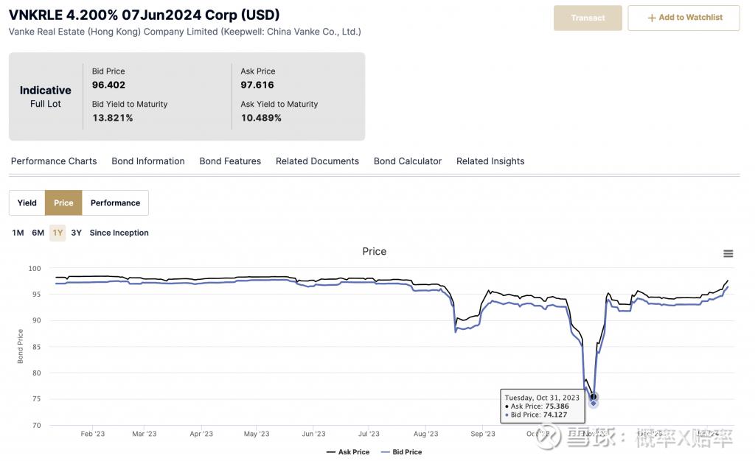Image resolution: width=755 pixels, height=461 pixels.
Task: Switch chart to Yield view
Action: pyautogui.click(x=27, y=203)
